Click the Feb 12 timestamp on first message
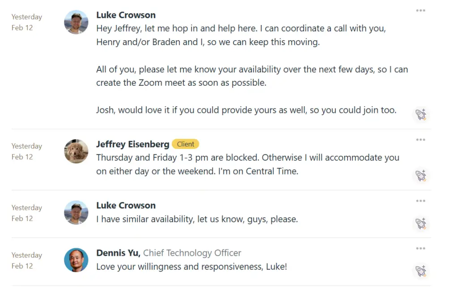This screenshot has width=458, height=287. coord(22,28)
